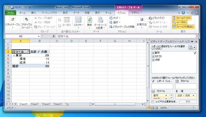This screenshot has height=117, width=206.
Task: Click Move PivotTable (ピボットテーブルの移動)
Action: (122, 27)
